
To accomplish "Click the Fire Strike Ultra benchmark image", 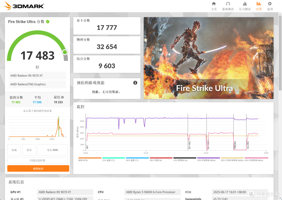I will pos(209,58).
